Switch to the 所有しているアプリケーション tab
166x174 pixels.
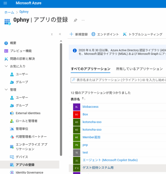click(139, 69)
